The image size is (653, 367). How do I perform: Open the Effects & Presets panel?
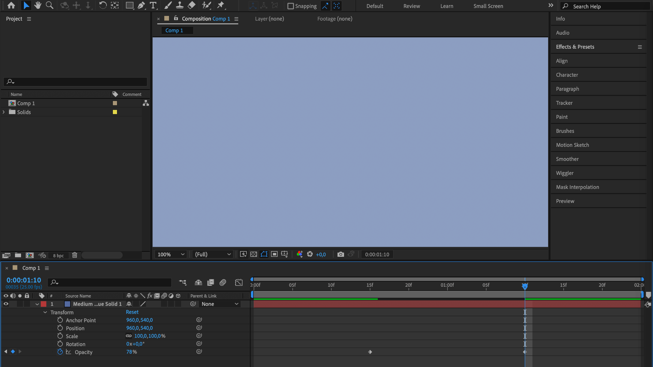[x=575, y=47]
